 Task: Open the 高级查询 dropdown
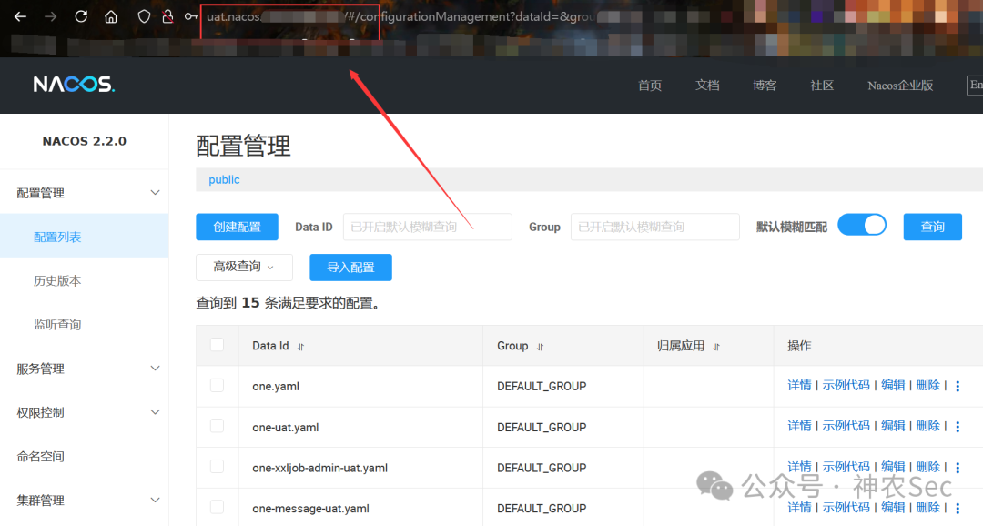[x=244, y=267]
